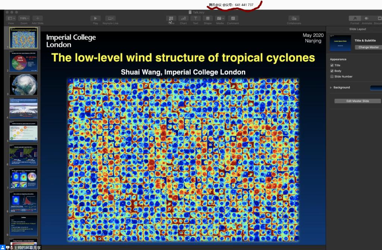Uncheck the Body checkbox
Image resolution: width=382 pixels, height=250 pixels.
point(332,71)
